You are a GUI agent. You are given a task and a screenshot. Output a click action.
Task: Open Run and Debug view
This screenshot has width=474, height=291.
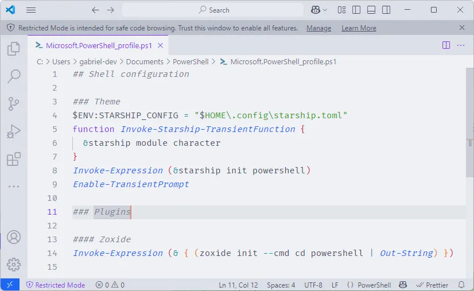pyautogui.click(x=14, y=131)
